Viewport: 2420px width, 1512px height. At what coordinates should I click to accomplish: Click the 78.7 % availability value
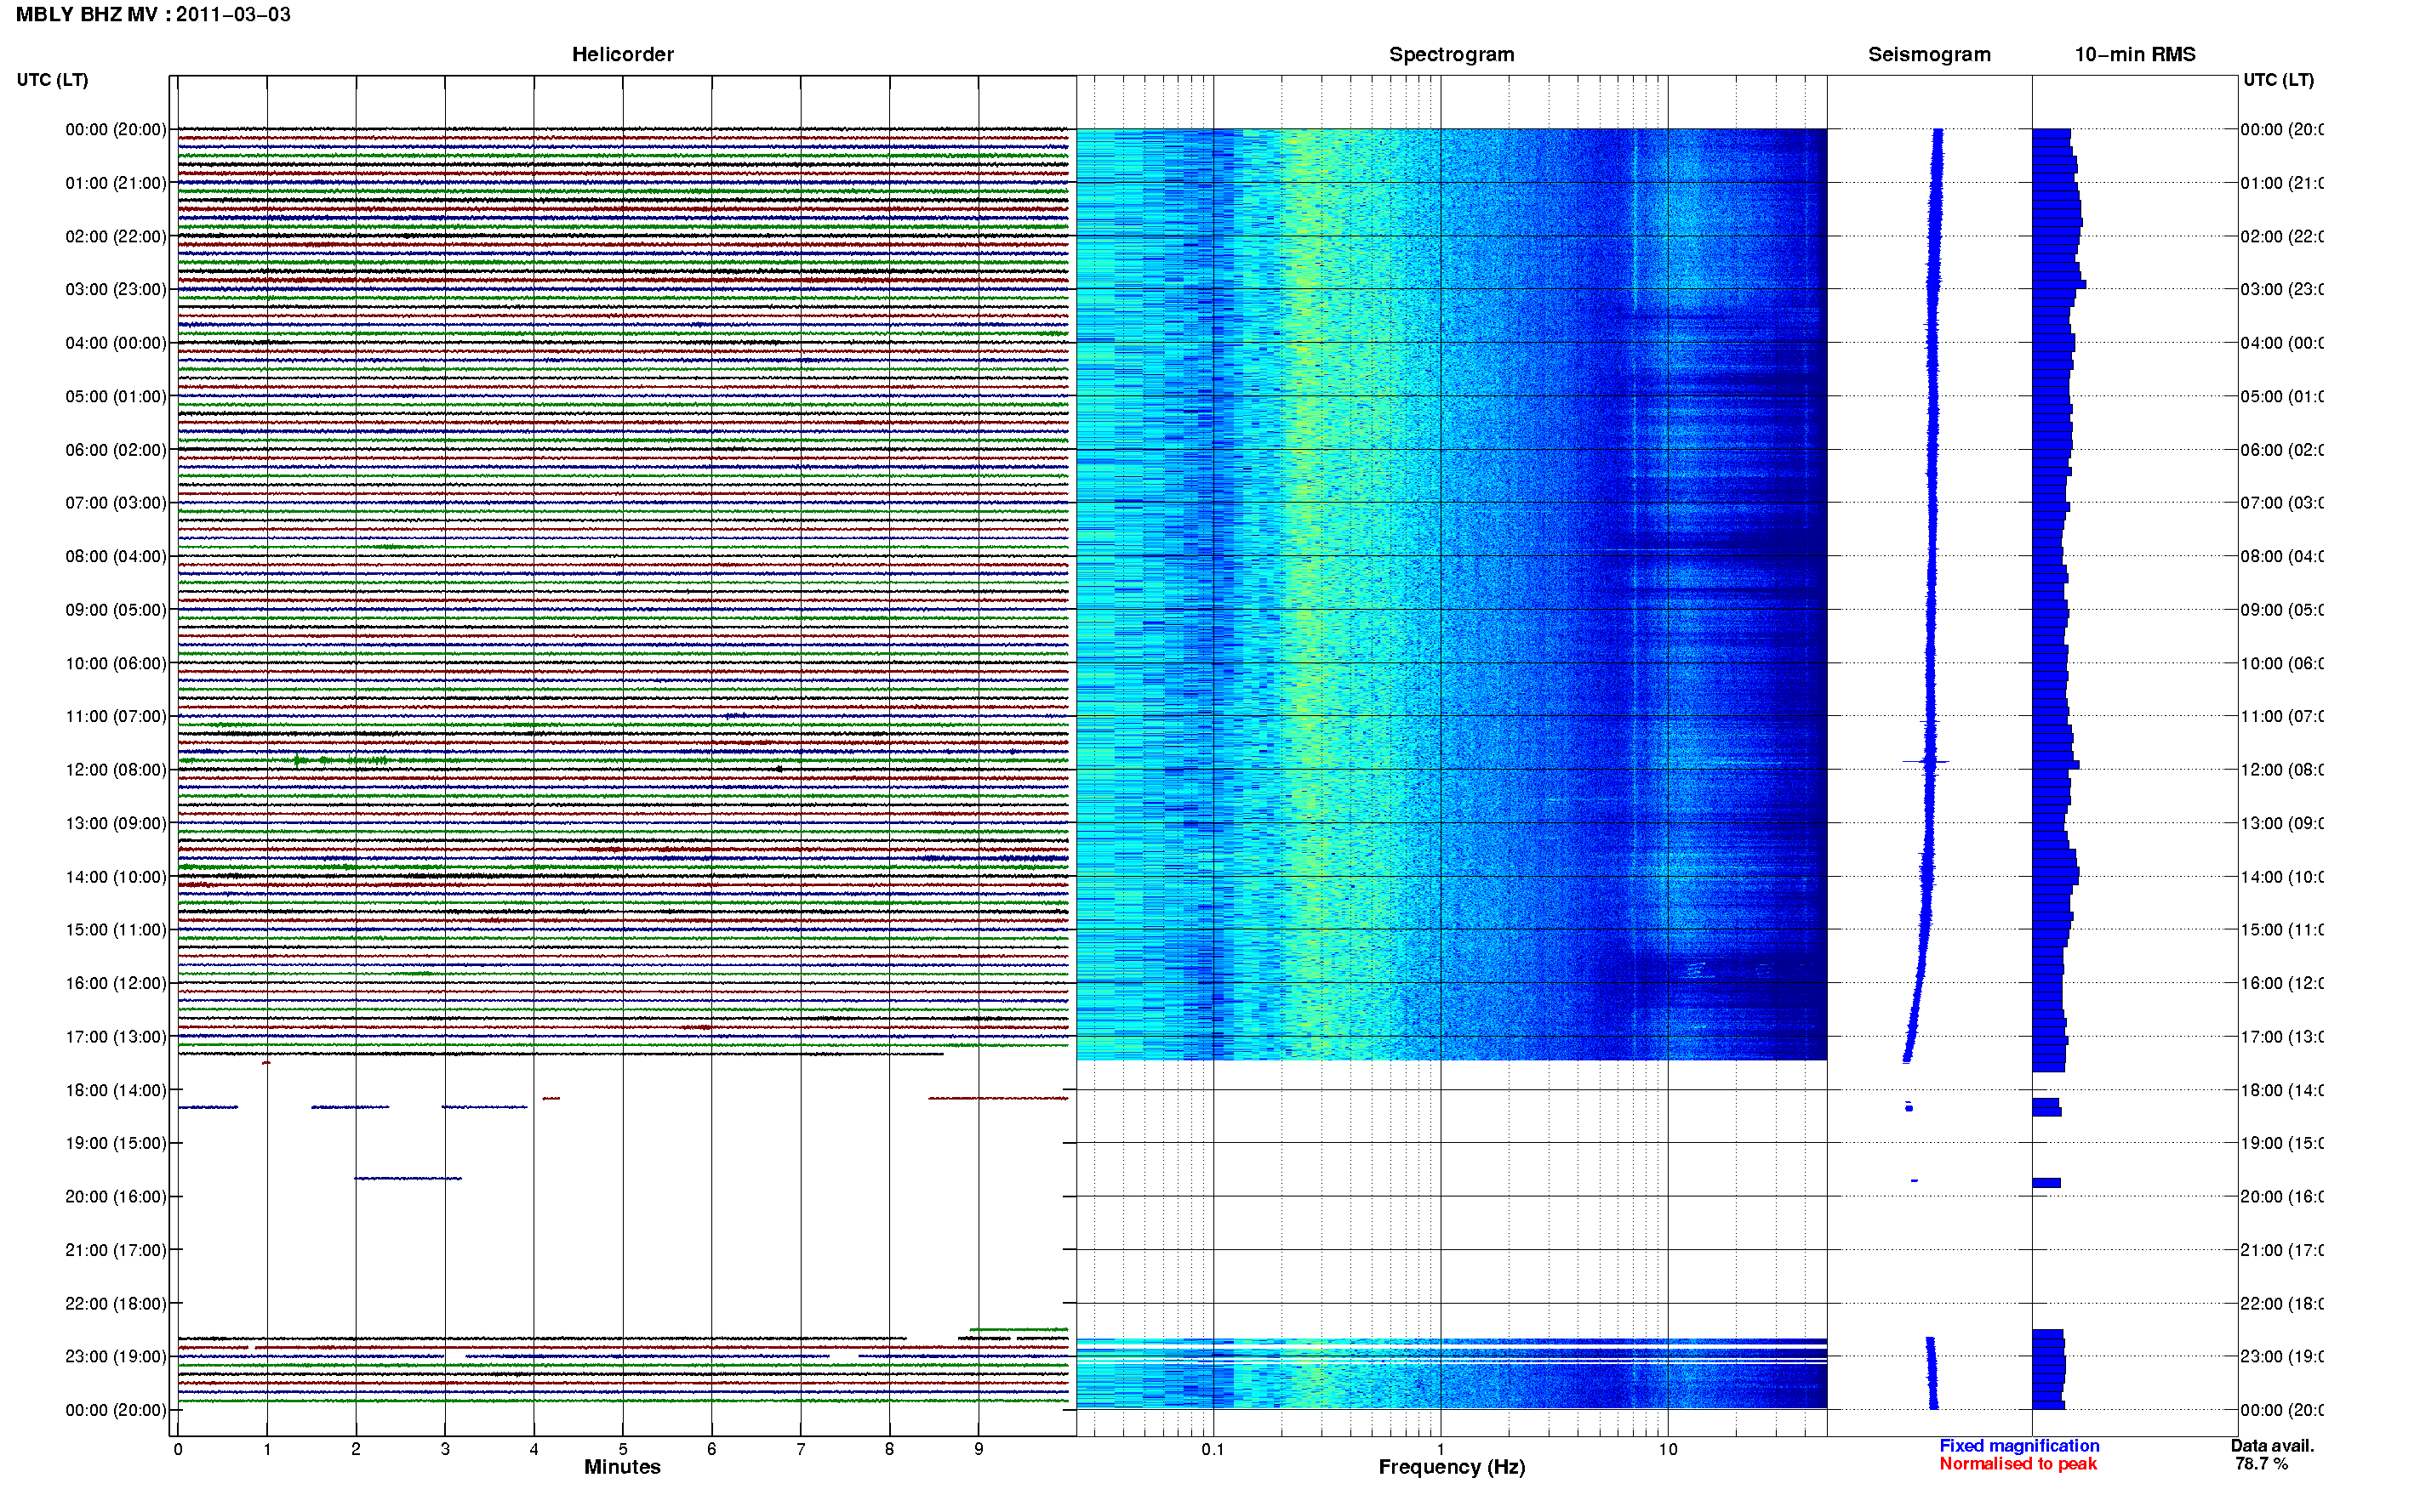coord(2261,1464)
